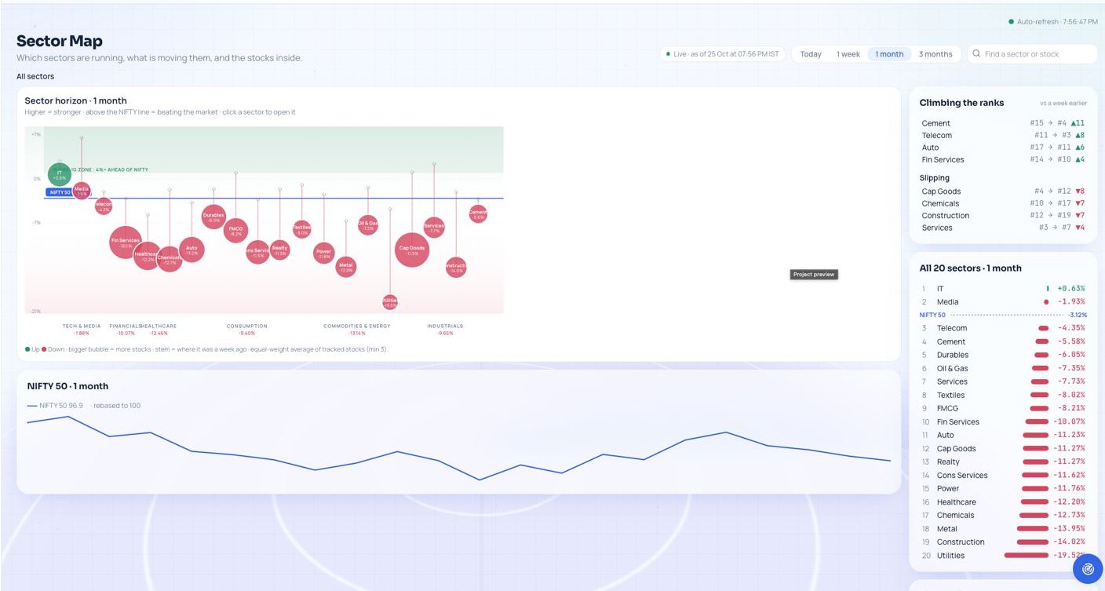
Task: Click the NIFTY 50 label on chart
Action: [59, 192]
